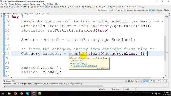
Task: Click the green Run button in toolbar
Action: [63, 7]
